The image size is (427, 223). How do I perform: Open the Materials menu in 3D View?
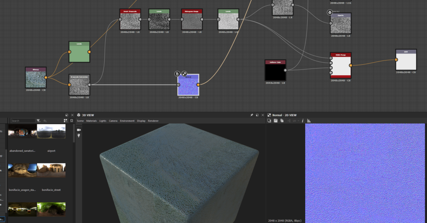pyautogui.click(x=91, y=121)
